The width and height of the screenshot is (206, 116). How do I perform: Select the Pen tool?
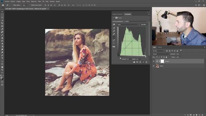[x=2, y=55]
